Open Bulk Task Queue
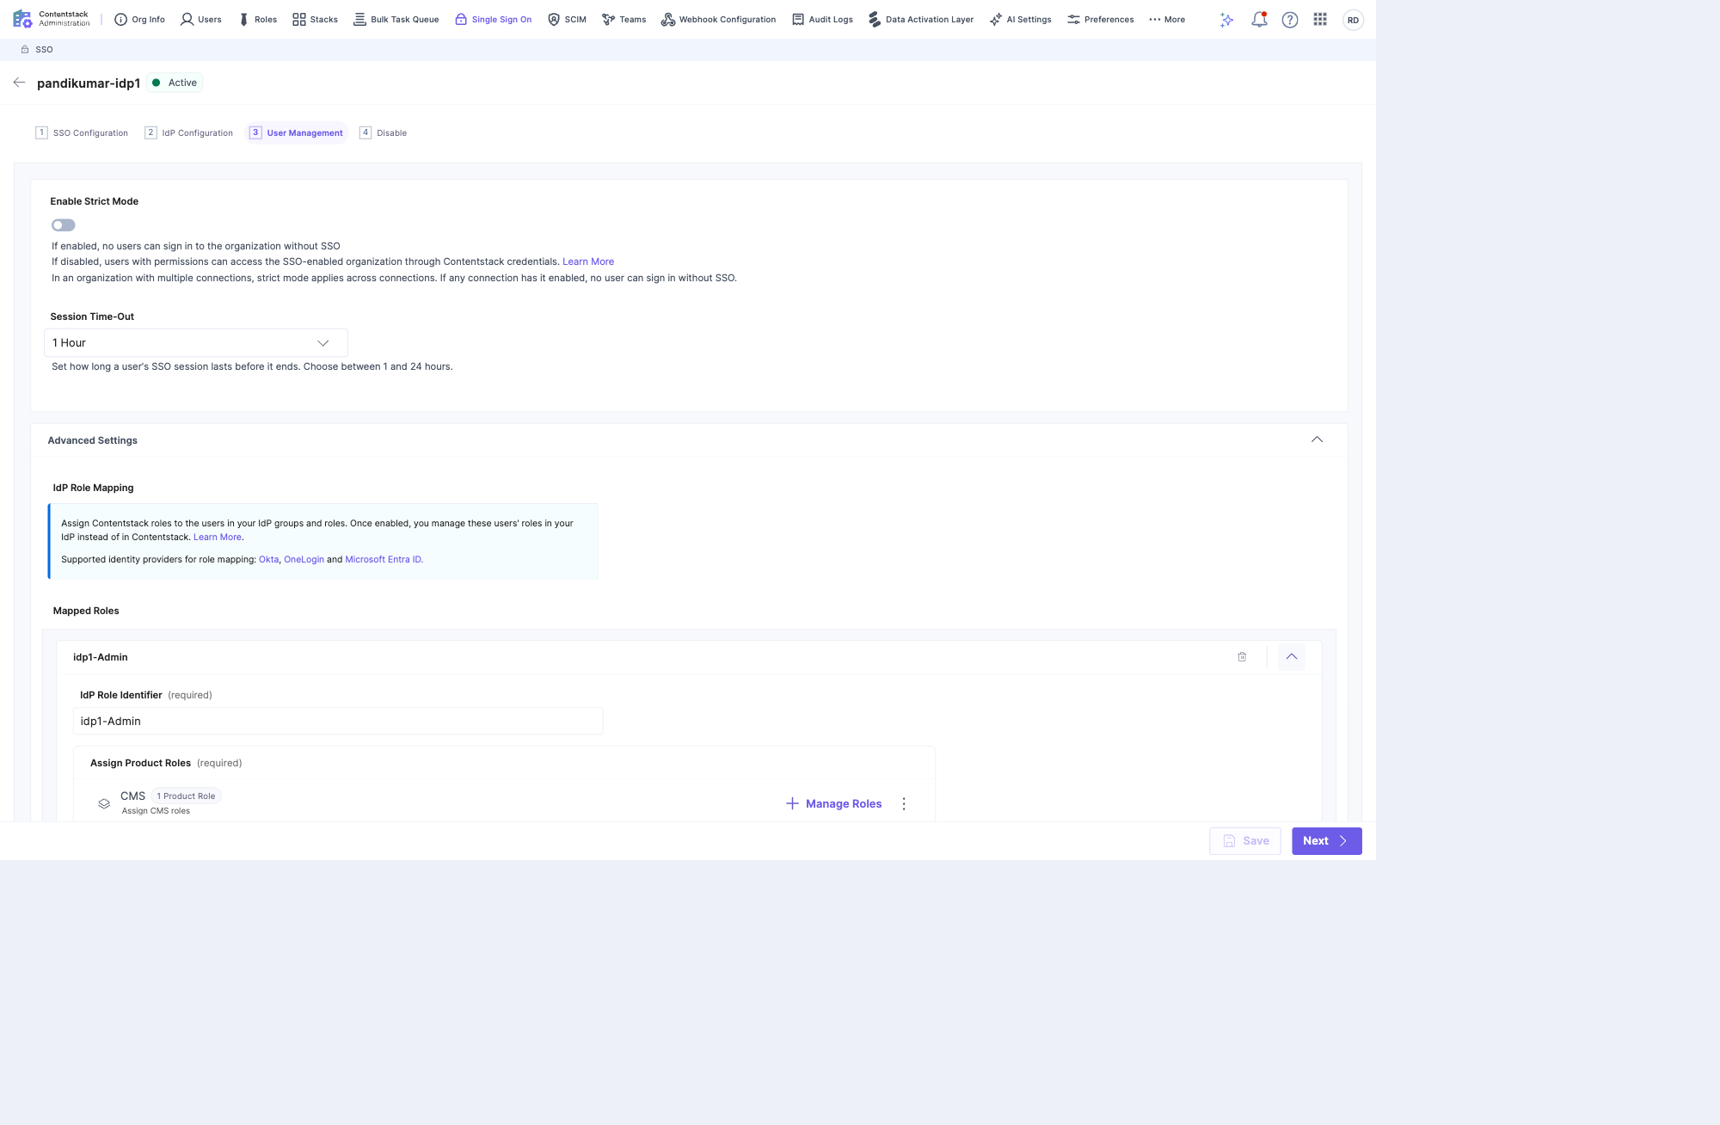Viewport: 1720px width, 1125px height. (396, 20)
